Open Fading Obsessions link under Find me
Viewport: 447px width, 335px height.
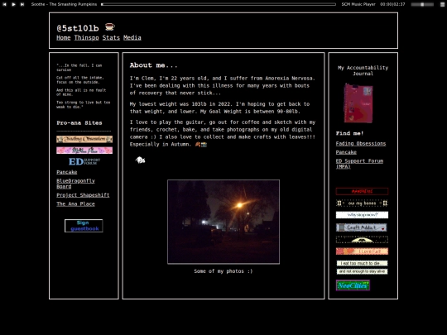pos(361,144)
